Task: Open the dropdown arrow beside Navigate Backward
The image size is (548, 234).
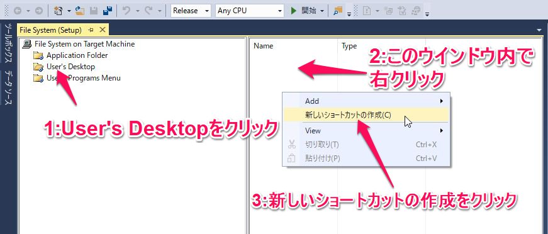Action: tap(28, 11)
